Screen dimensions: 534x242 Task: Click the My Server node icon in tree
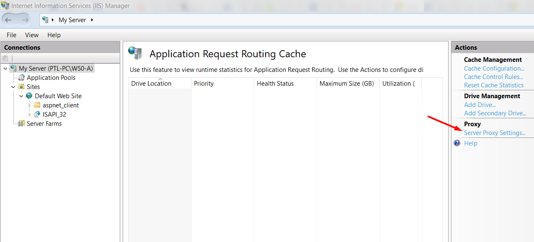tap(13, 68)
